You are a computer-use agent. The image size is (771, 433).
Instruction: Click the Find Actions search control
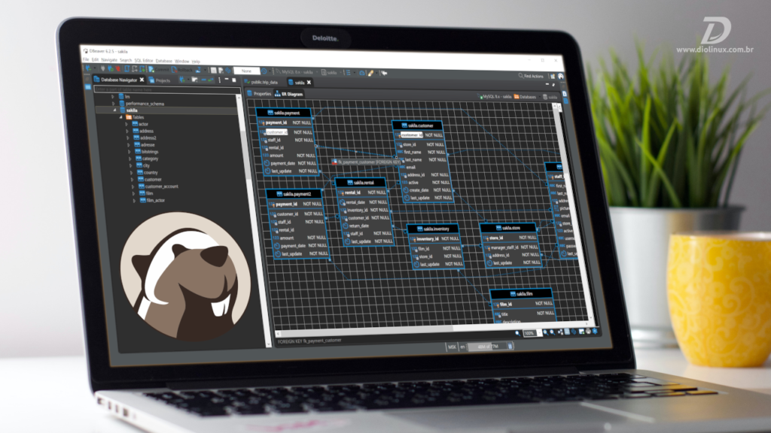pyautogui.click(x=531, y=75)
